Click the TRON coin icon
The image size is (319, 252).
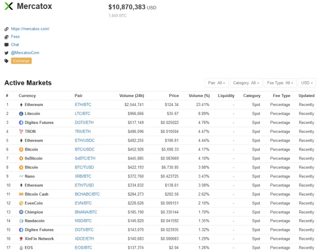21,132
